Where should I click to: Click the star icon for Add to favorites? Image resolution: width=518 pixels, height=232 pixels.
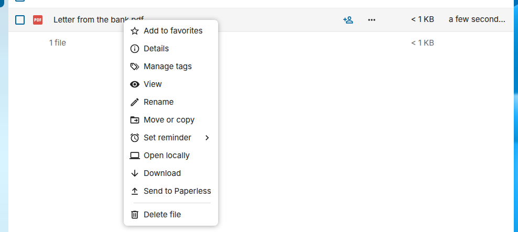tap(134, 31)
